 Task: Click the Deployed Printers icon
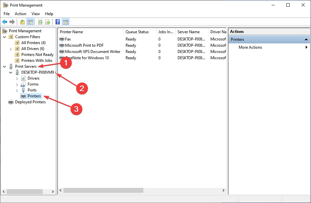pyautogui.click(x=11, y=102)
